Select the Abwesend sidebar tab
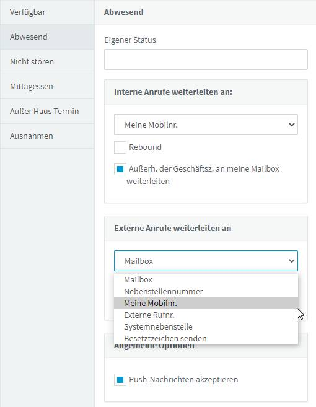316x407 pixels. (47, 37)
